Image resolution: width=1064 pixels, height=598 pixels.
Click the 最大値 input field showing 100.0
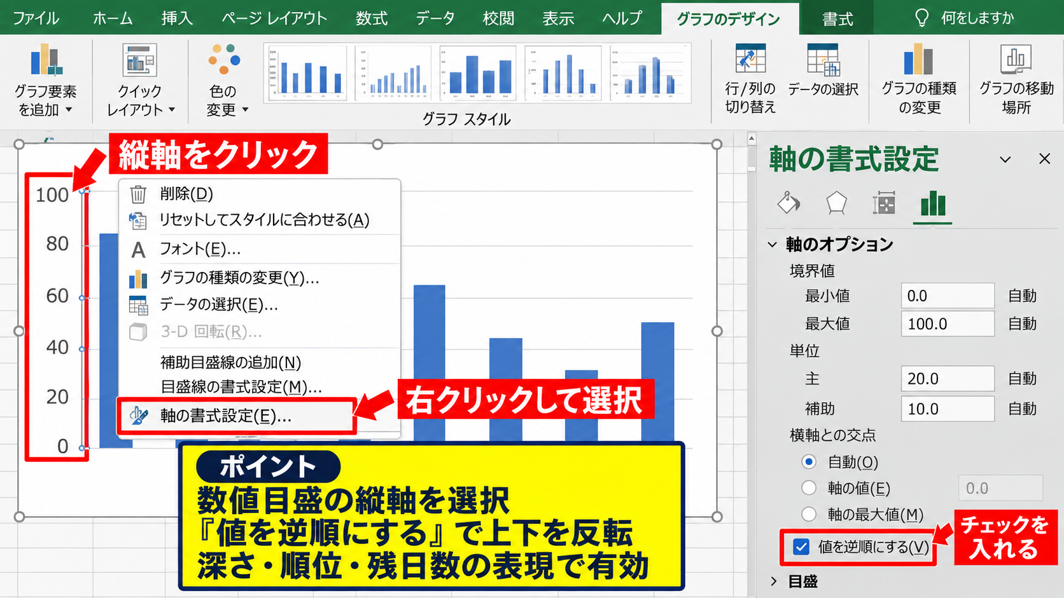coord(948,323)
